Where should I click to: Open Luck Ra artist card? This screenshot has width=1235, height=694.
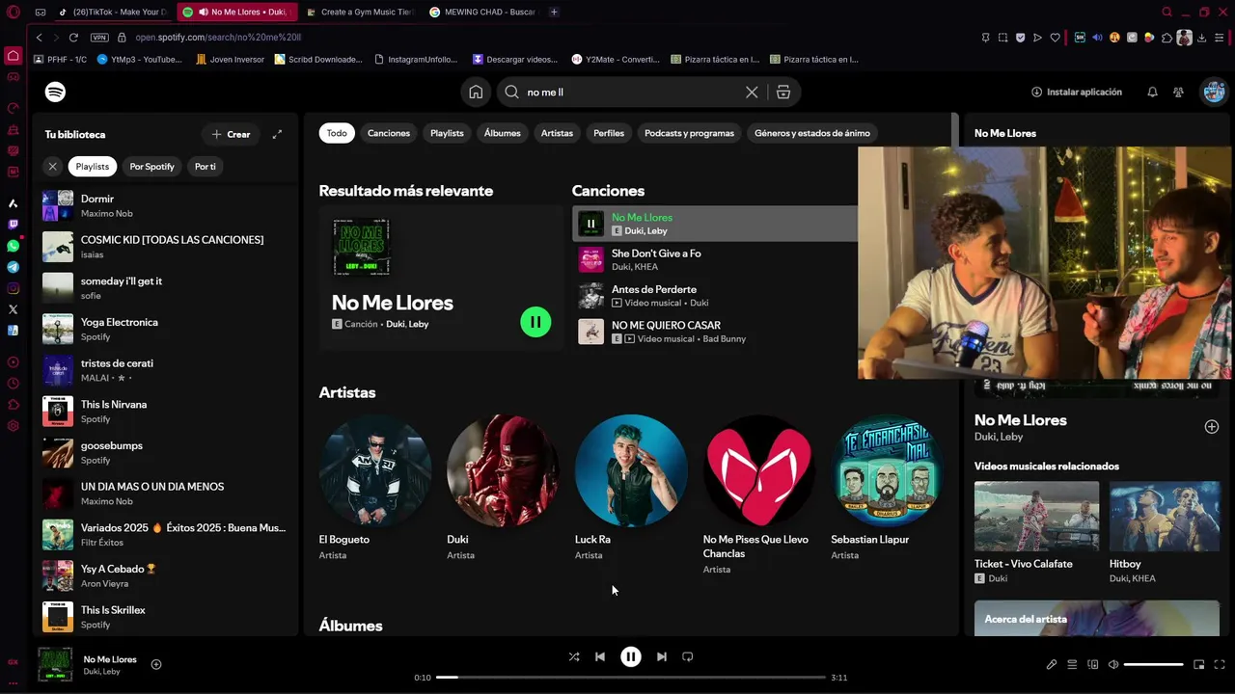631,487
